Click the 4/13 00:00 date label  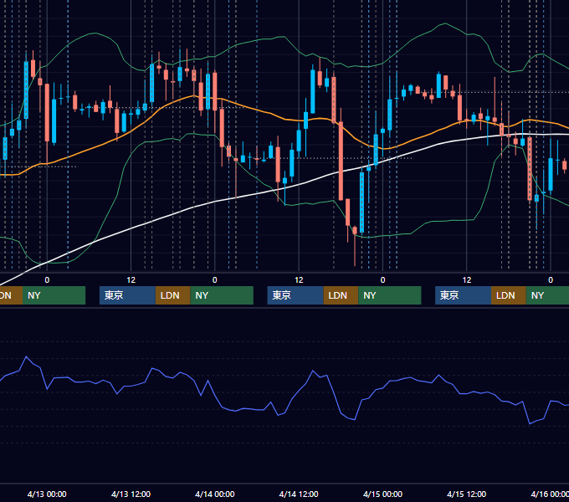47,494
